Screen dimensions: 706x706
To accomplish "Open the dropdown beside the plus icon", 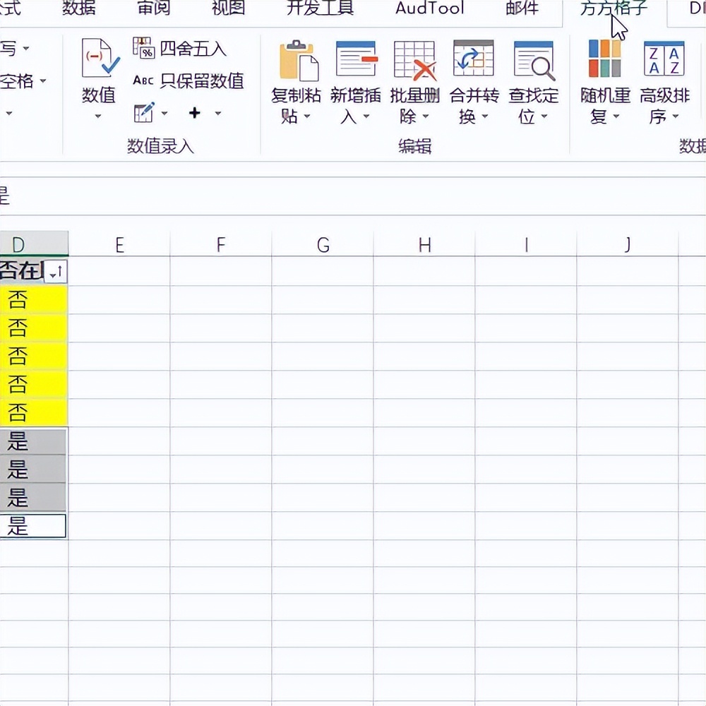I will click(x=218, y=114).
